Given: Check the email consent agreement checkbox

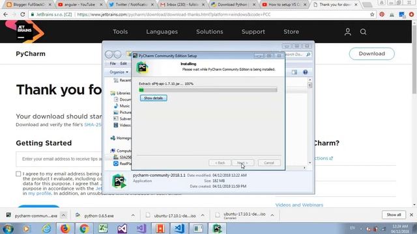Looking at the screenshot, I should click(18, 174).
